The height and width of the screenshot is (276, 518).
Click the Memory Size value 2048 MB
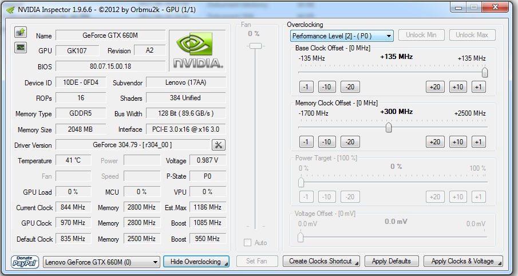(81, 129)
